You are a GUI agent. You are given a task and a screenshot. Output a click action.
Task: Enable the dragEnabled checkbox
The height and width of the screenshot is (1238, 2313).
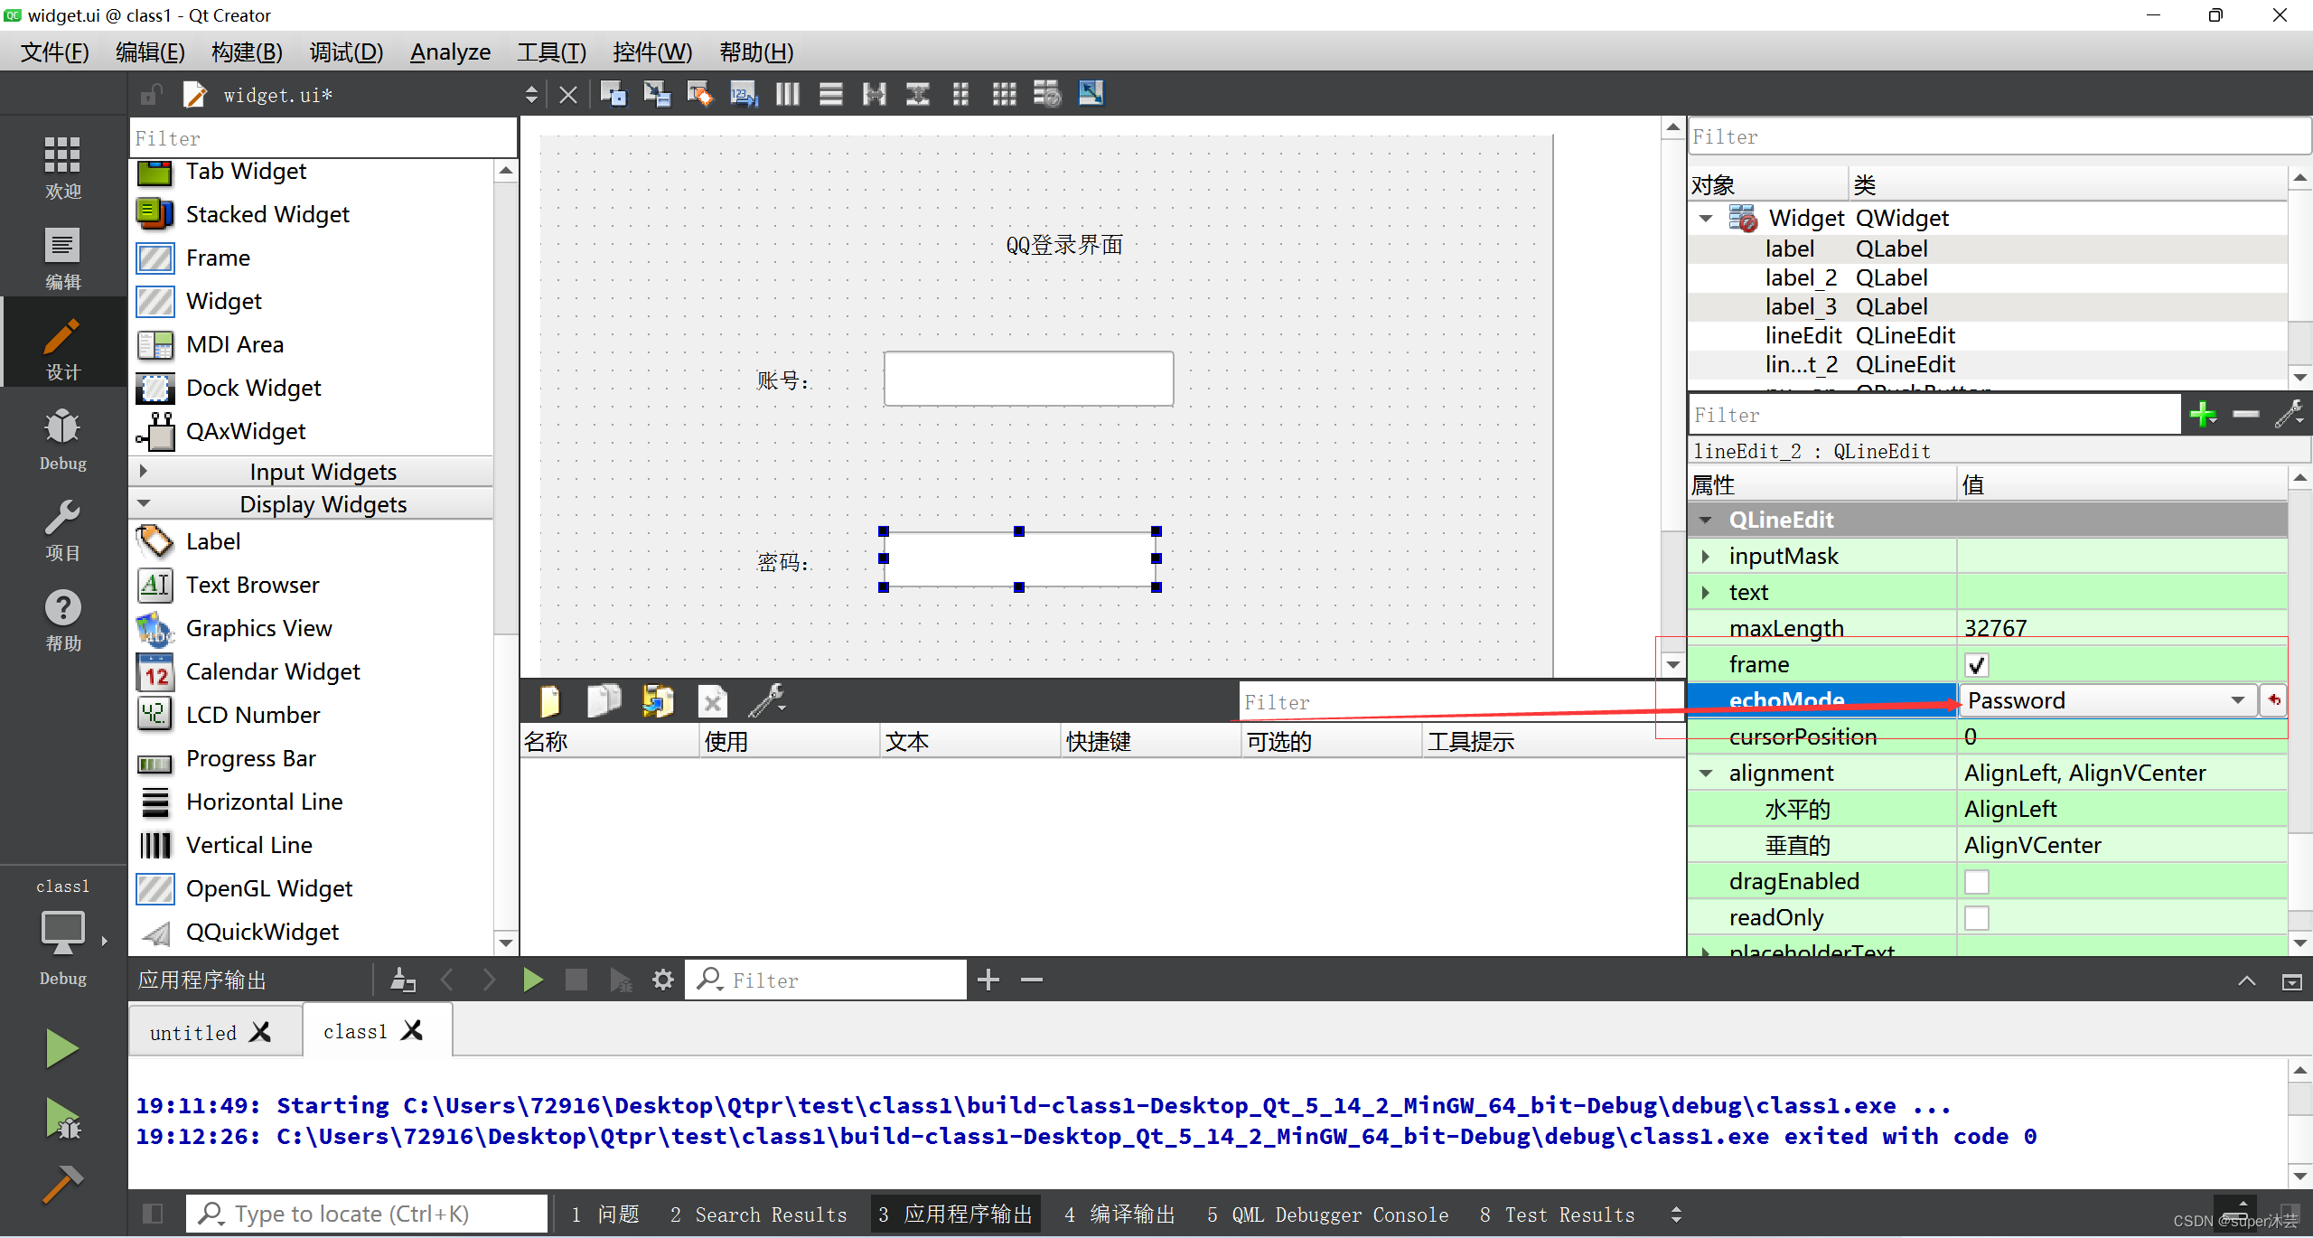coord(1976,882)
